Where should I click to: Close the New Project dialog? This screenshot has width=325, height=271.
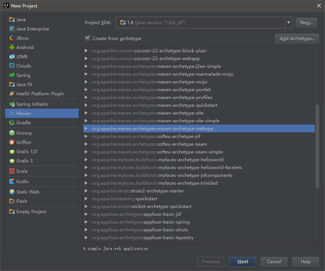tap(319, 6)
